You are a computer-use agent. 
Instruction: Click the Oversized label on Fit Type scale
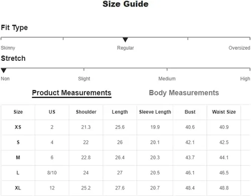(239, 48)
